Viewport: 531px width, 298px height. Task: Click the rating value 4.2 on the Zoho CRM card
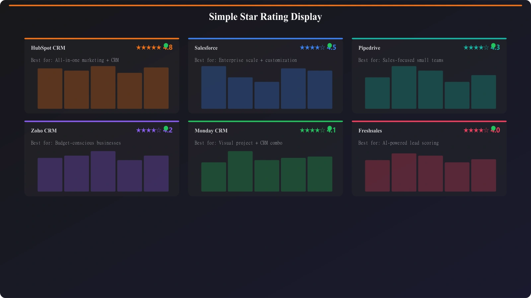(169, 130)
